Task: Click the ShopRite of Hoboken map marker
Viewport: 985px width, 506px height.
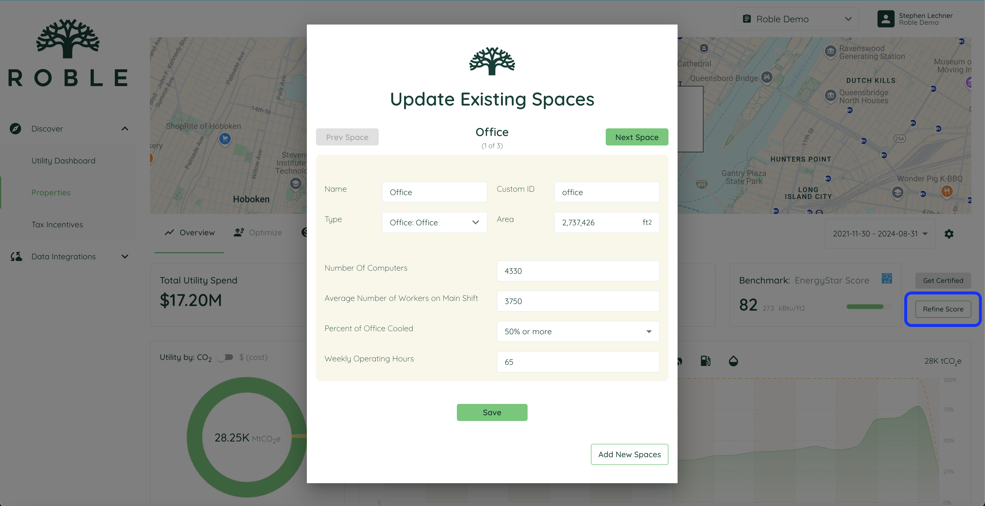Action: tap(225, 138)
